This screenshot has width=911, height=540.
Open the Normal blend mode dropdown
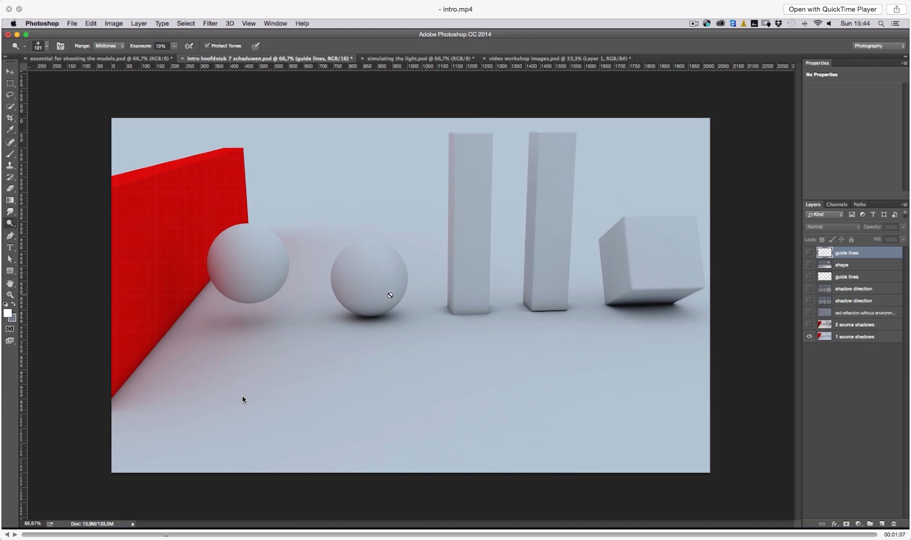click(x=833, y=227)
